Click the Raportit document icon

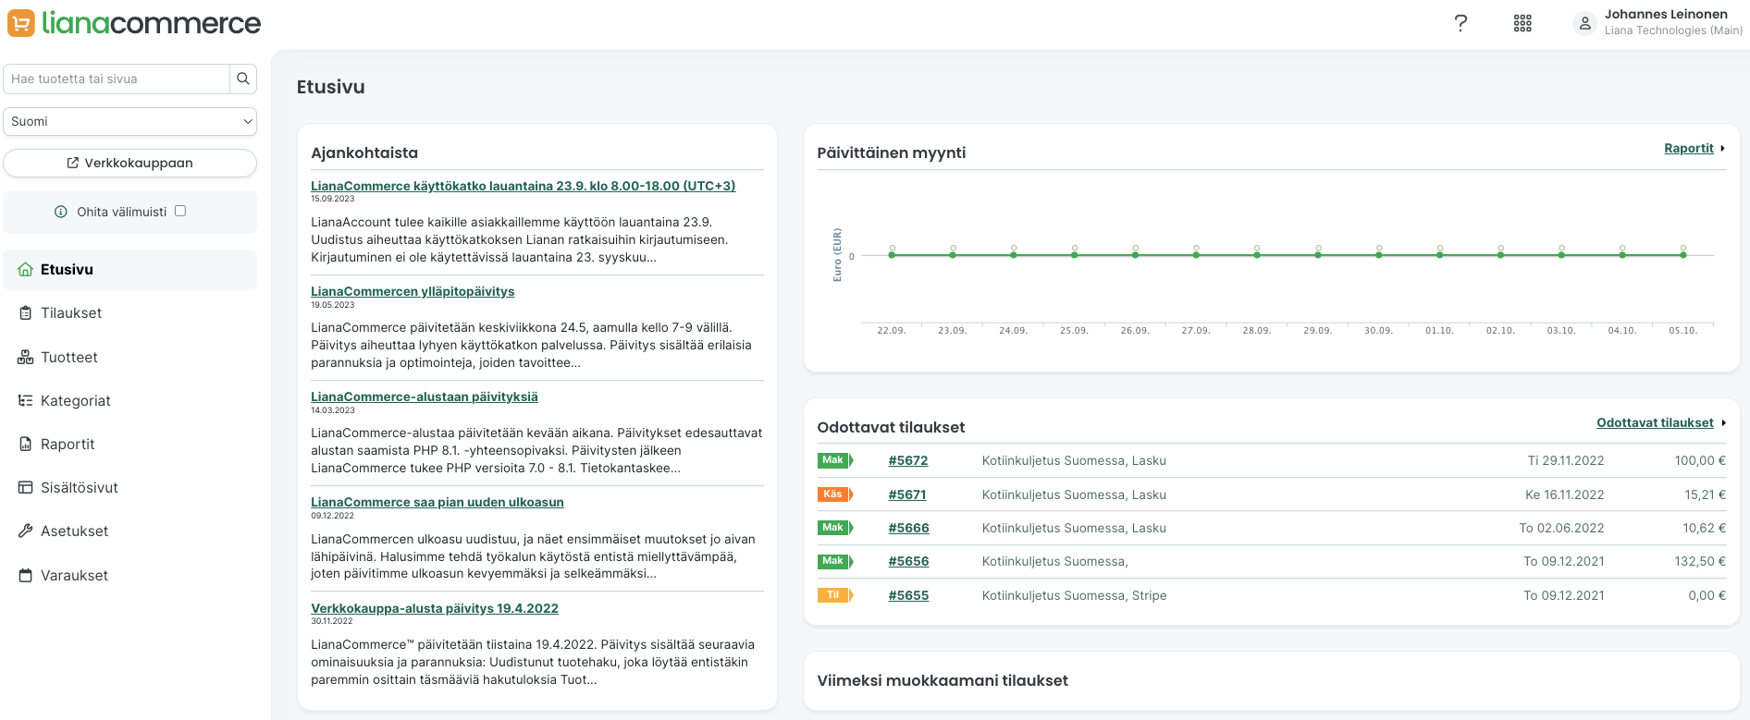click(26, 445)
